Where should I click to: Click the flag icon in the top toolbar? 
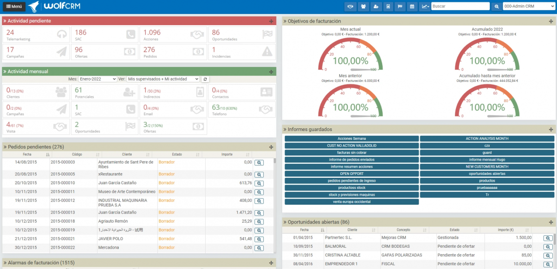pyautogui.click(x=400, y=6)
